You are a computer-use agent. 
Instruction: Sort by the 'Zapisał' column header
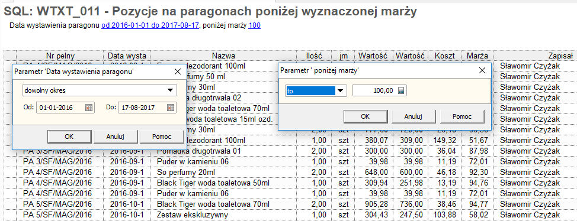pyautogui.click(x=536, y=56)
